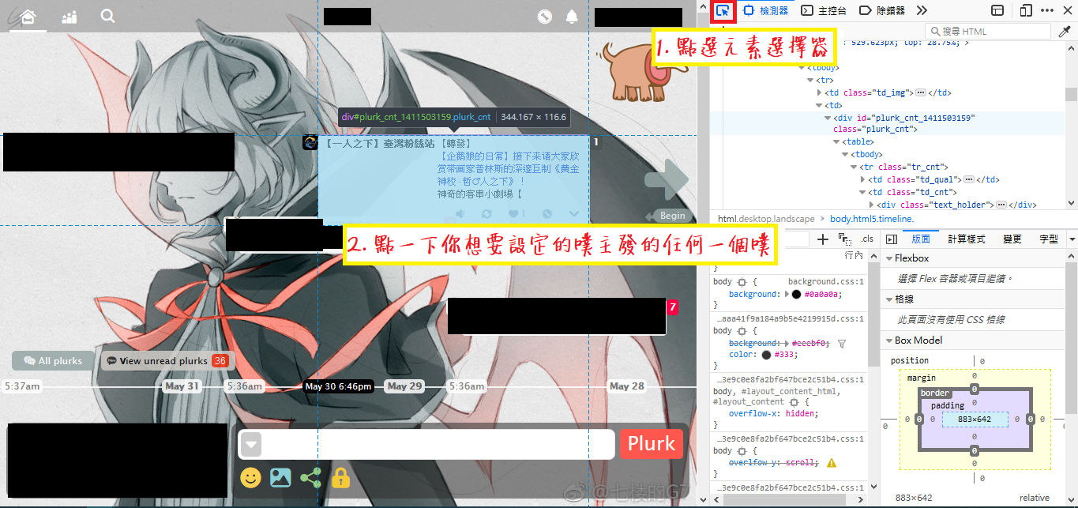Open the Plurk stats bar-chart icon
Viewport: 1078px width, 508px height.
coord(69,17)
